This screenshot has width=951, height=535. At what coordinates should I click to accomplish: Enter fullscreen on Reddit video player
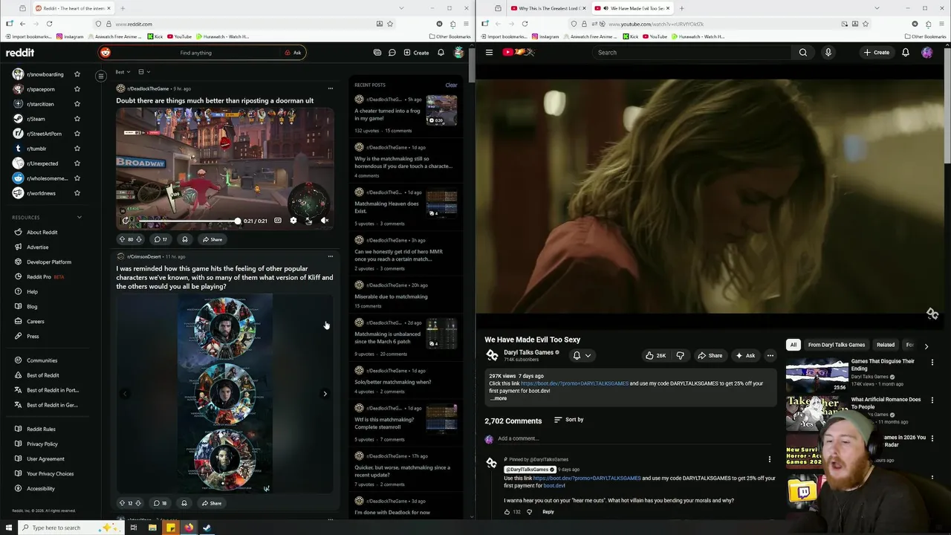click(x=308, y=221)
